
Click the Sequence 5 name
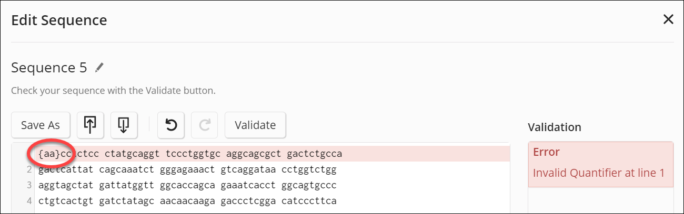tap(50, 68)
